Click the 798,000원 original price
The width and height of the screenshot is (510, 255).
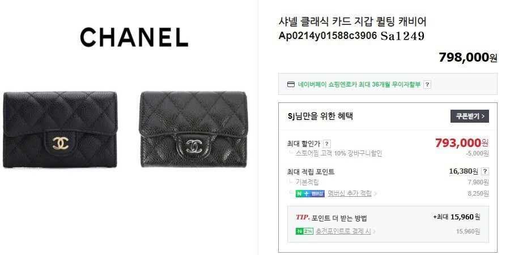[x=467, y=58]
